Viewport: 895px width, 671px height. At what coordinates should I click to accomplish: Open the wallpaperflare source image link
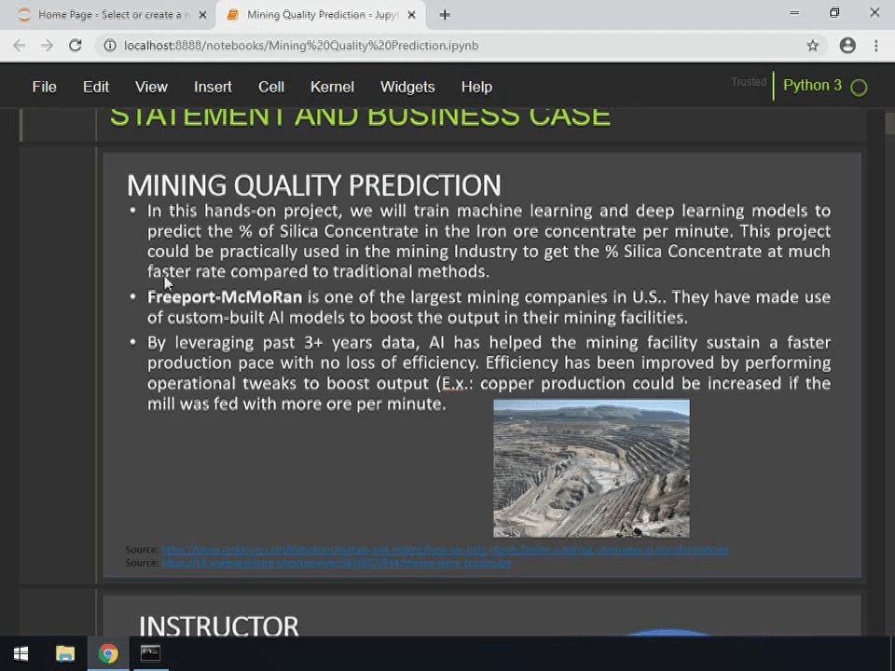337,563
